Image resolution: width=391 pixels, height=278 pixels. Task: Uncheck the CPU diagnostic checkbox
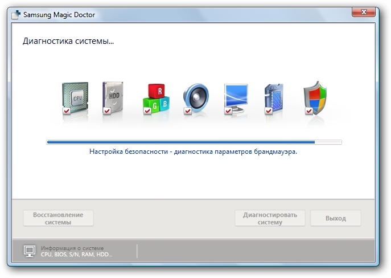(x=67, y=111)
